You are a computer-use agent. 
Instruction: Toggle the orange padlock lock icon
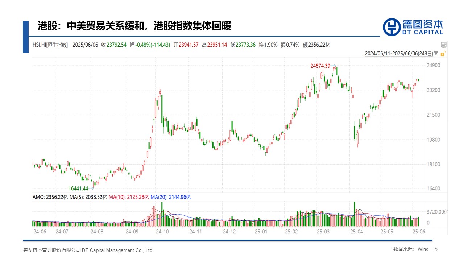443,54
